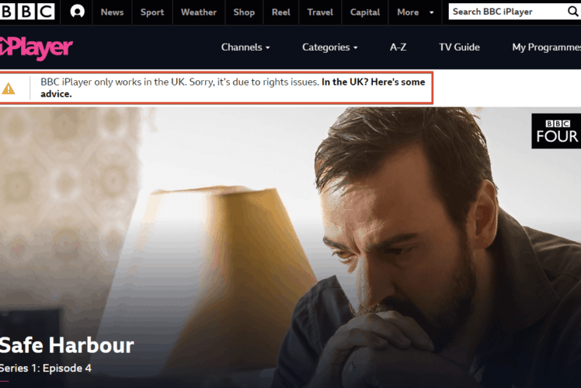Expand the Categories dropdown
Viewport: 581px width, 388px height.
(x=330, y=47)
